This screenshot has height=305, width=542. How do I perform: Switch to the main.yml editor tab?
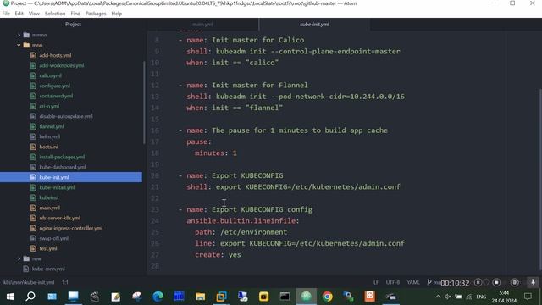(x=202, y=25)
